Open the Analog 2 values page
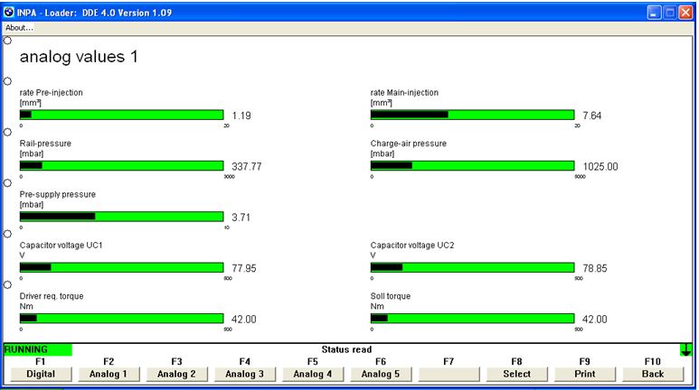 point(176,374)
